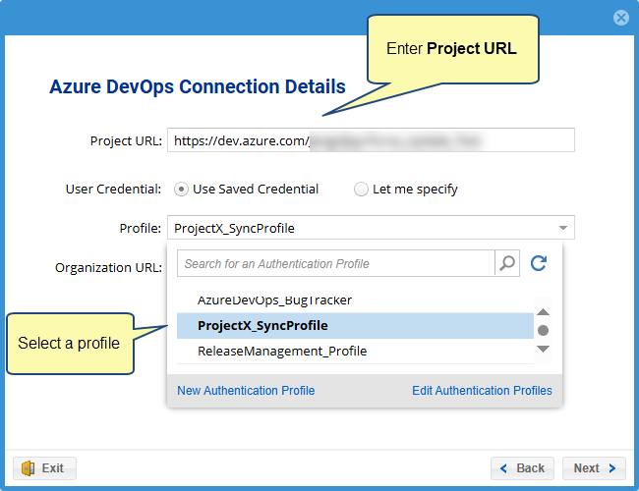
Task: Pick ProjectX_SyncProfile in the list
Action: point(262,325)
